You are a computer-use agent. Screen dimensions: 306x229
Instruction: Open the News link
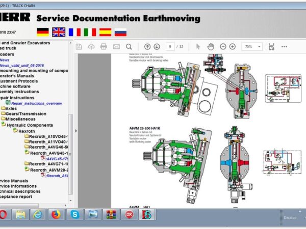(x=5, y=60)
